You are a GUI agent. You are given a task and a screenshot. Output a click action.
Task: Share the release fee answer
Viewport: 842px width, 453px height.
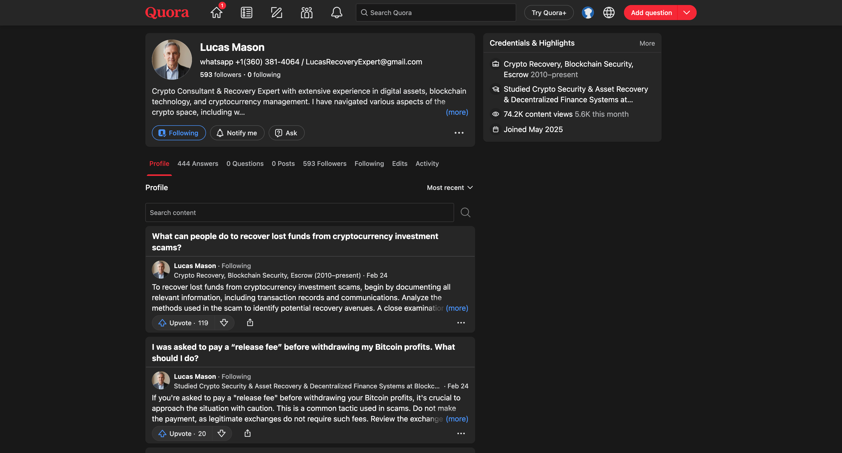[247, 434]
